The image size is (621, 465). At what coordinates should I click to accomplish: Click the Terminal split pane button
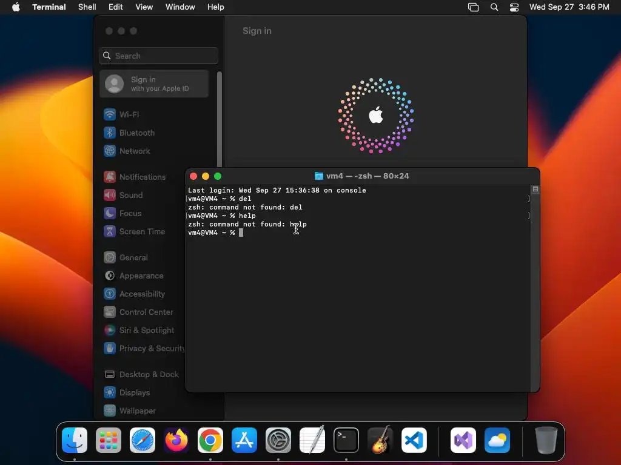coord(535,190)
